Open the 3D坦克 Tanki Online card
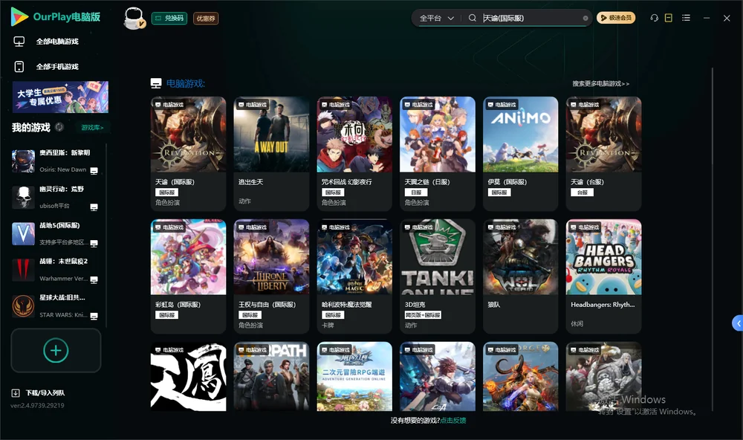Screen dimensions: 743x440 point(438,276)
